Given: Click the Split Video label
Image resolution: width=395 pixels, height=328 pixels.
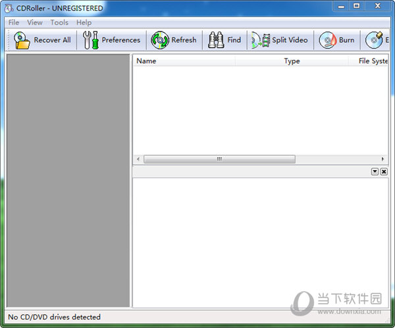Looking at the screenshot, I should tap(290, 40).
